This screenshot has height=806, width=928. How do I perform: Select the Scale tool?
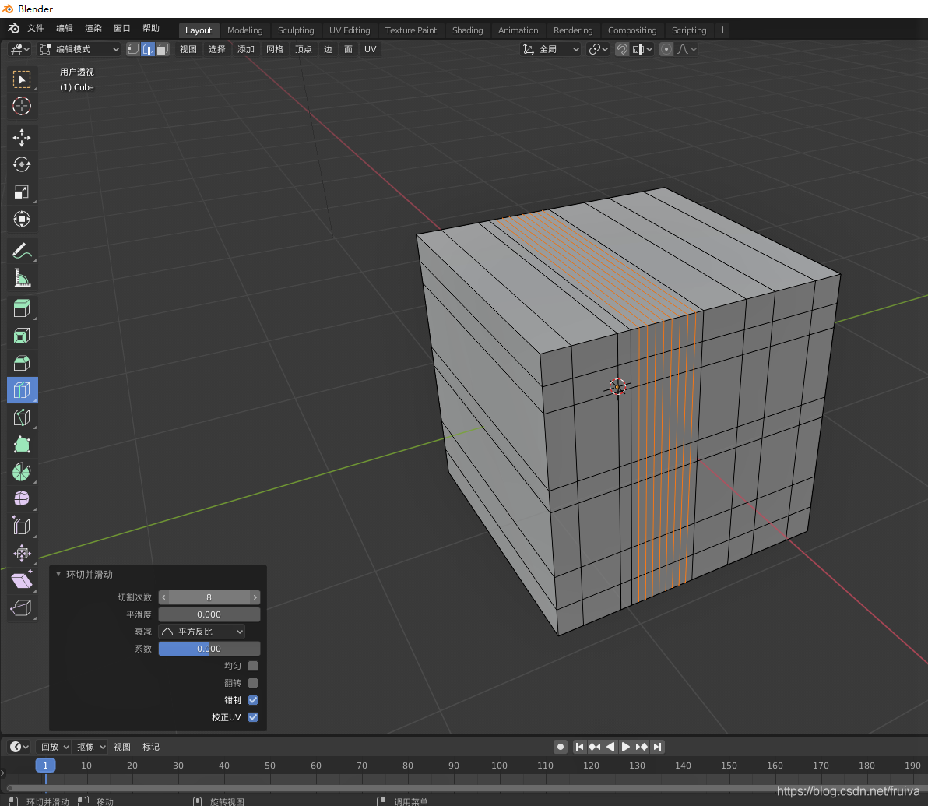[x=22, y=192]
